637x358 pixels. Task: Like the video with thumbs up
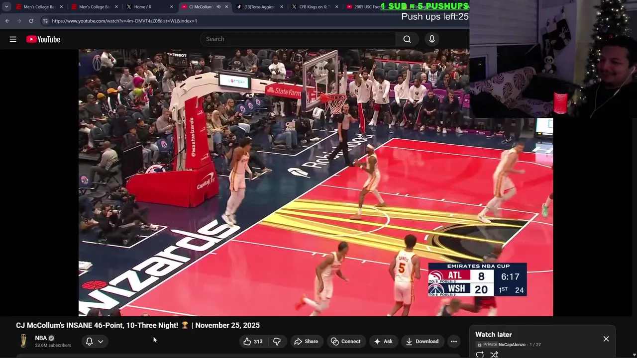click(253, 341)
